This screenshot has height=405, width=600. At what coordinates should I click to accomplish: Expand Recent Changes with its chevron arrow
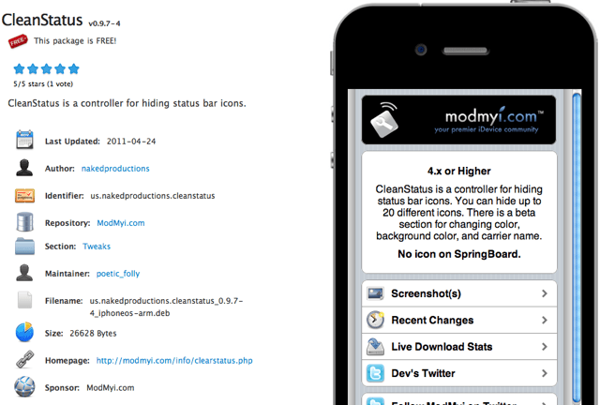[x=544, y=320]
